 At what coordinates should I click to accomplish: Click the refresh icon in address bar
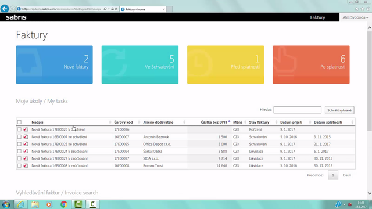click(116, 9)
